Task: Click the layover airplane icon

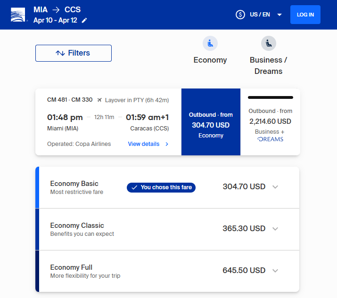Action: click(99, 100)
